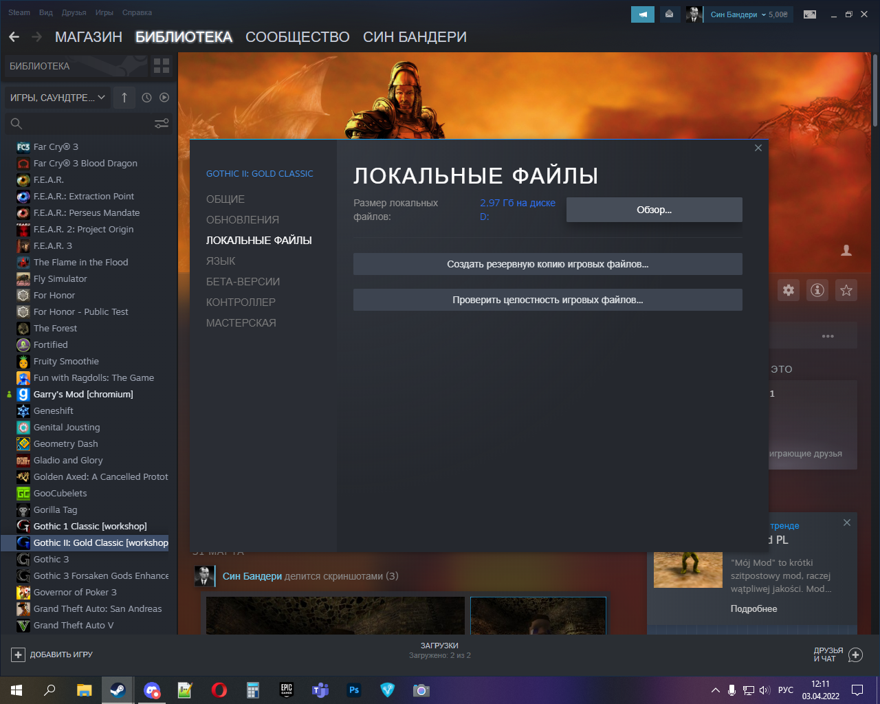Click the Обзор... browse button
The image size is (880, 704).
click(654, 210)
